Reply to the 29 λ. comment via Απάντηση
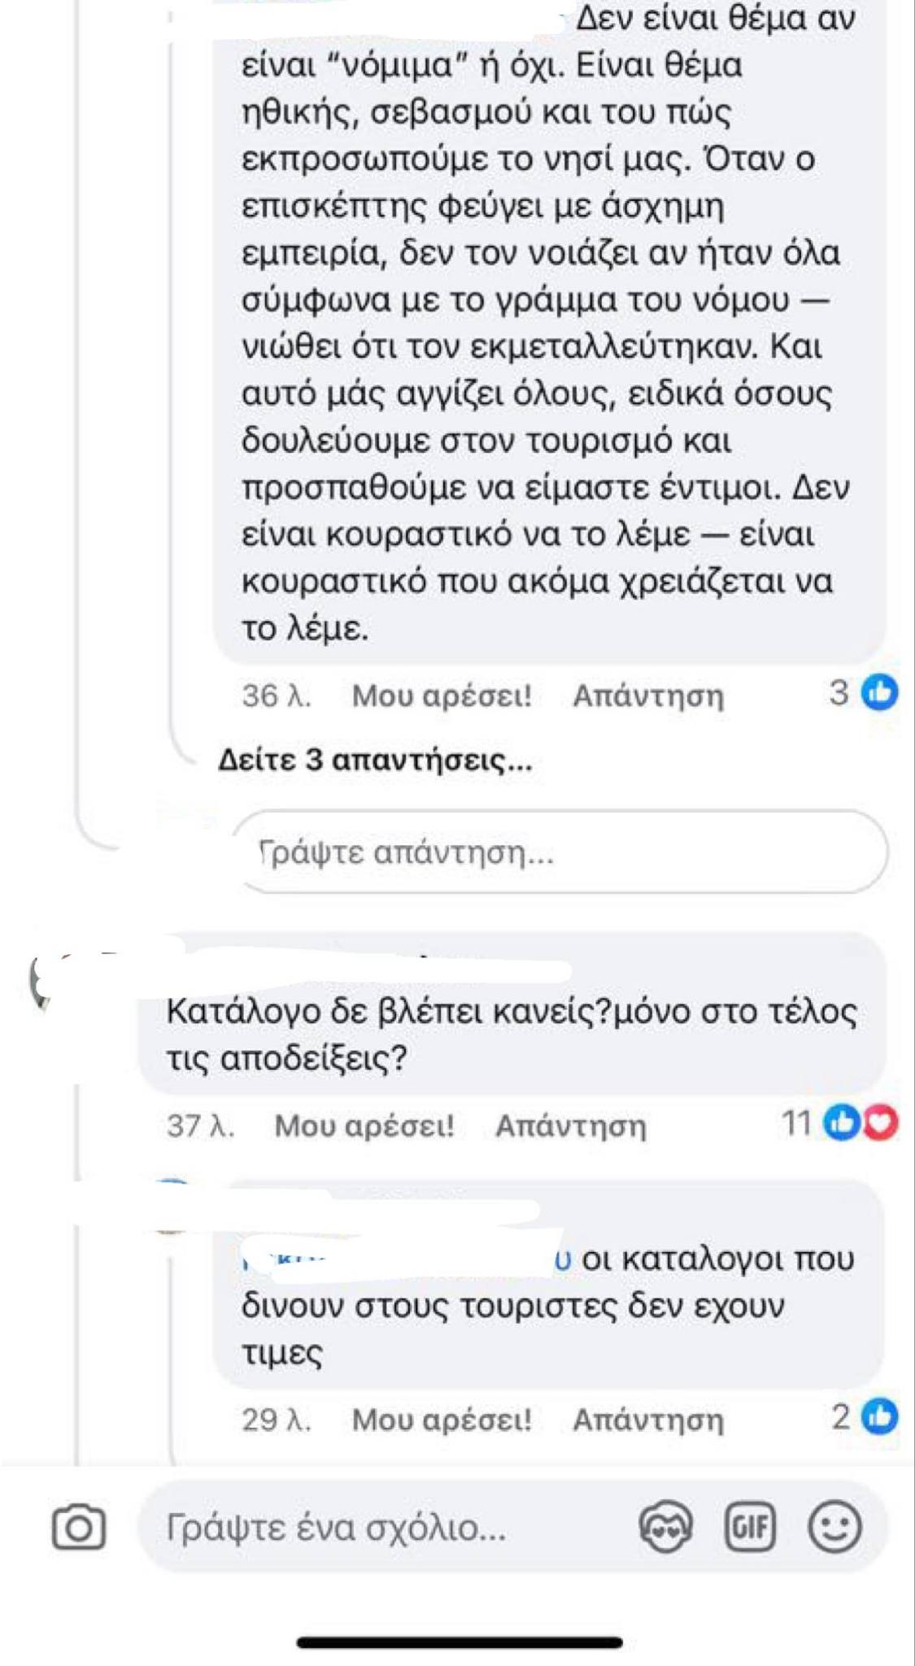Viewport: 915px width, 1666px height. coord(647,1420)
